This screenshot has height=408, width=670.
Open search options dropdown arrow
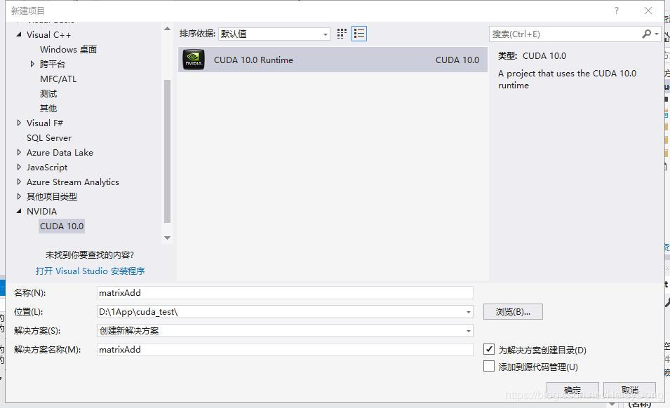tap(657, 34)
